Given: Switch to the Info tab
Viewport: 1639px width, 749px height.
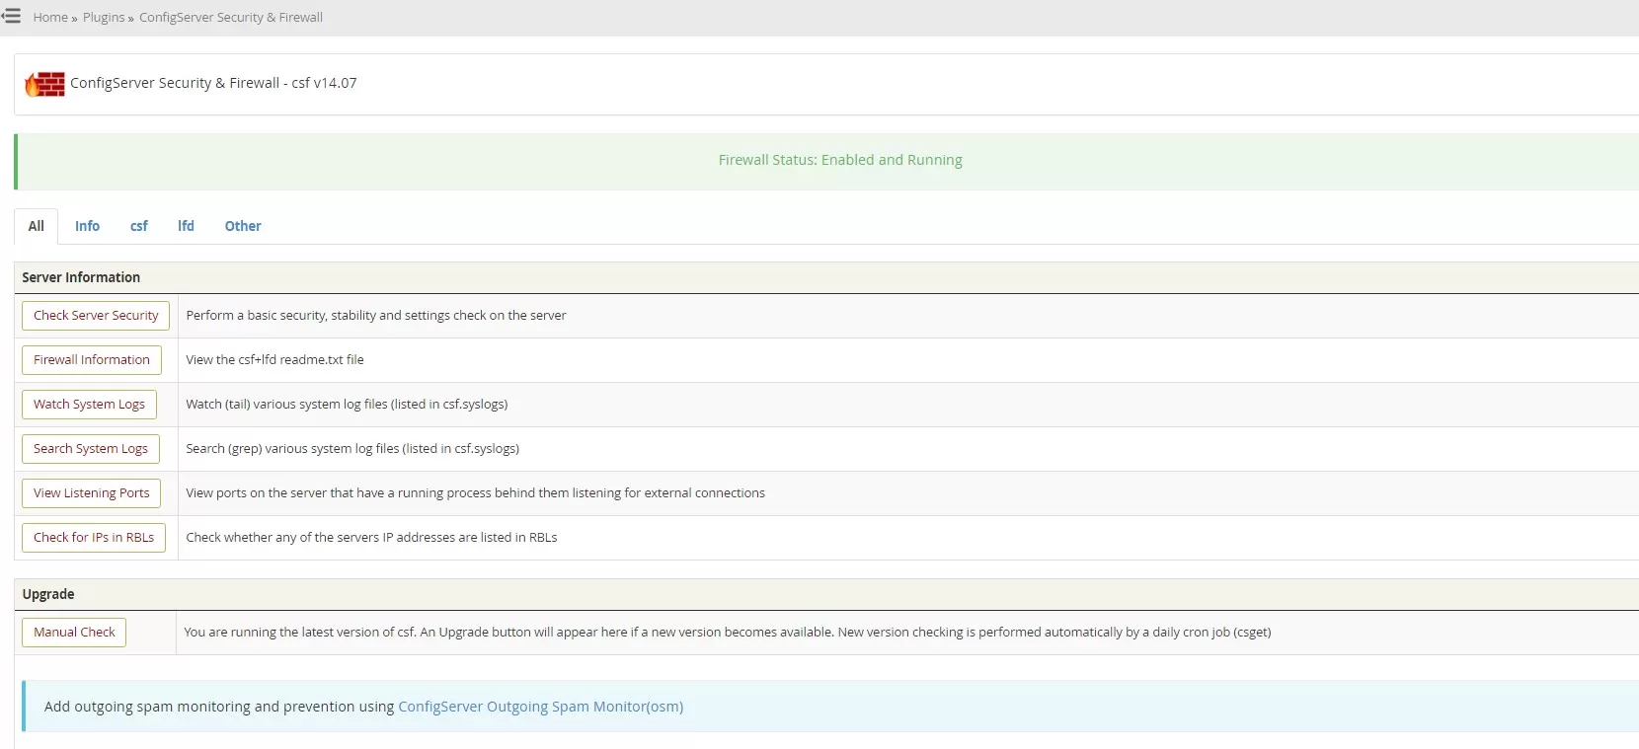Looking at the screenshot, I should pyautogui.click(x=87, y=226).
